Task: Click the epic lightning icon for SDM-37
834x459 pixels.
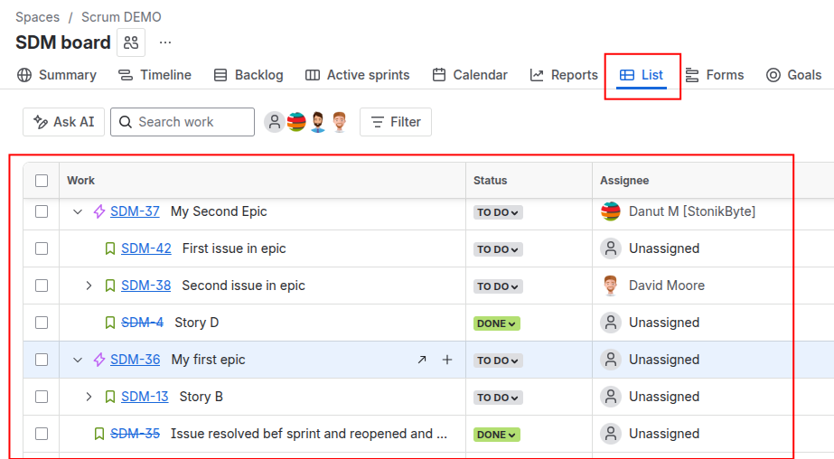Action: pyautogui.click(x=99, y=211)
